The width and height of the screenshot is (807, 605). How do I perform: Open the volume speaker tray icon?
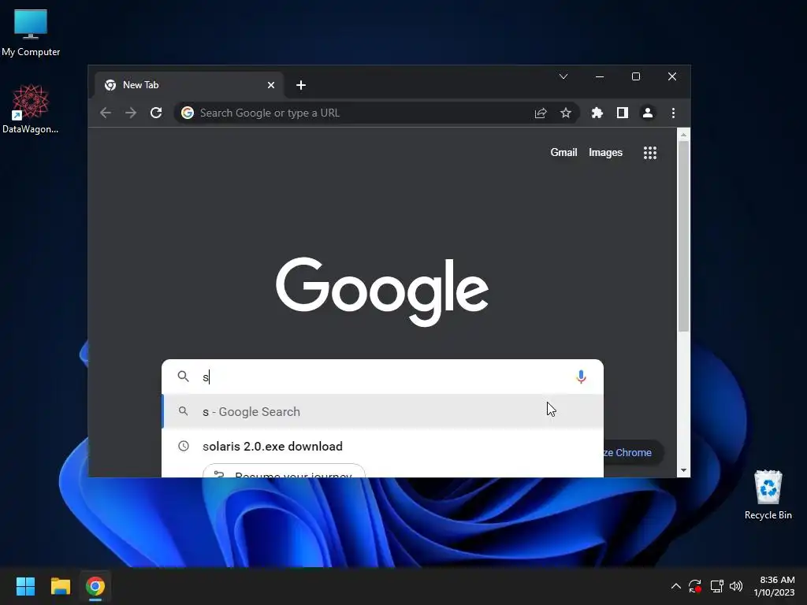click(x=736, y=586)
